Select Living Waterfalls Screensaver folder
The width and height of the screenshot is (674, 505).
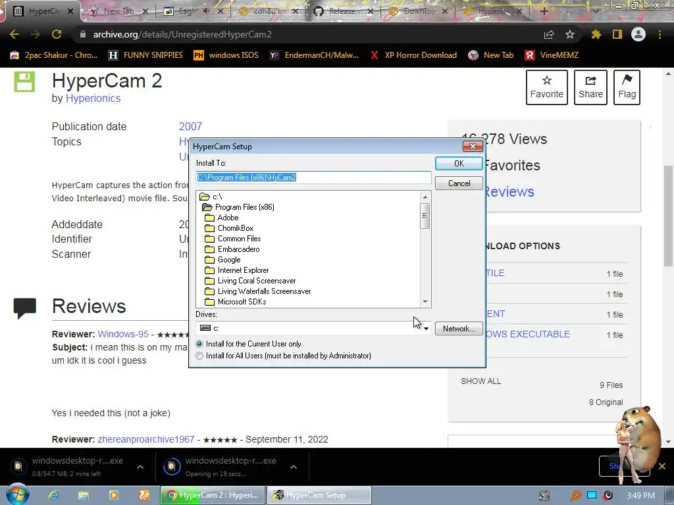[x=258, y=291]
